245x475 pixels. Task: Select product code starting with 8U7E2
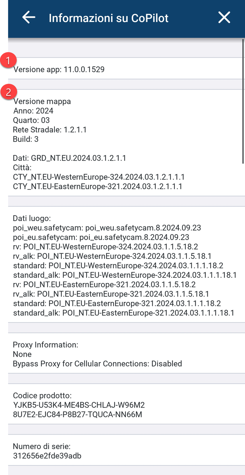pyautogui.click(x=77, y=415)
